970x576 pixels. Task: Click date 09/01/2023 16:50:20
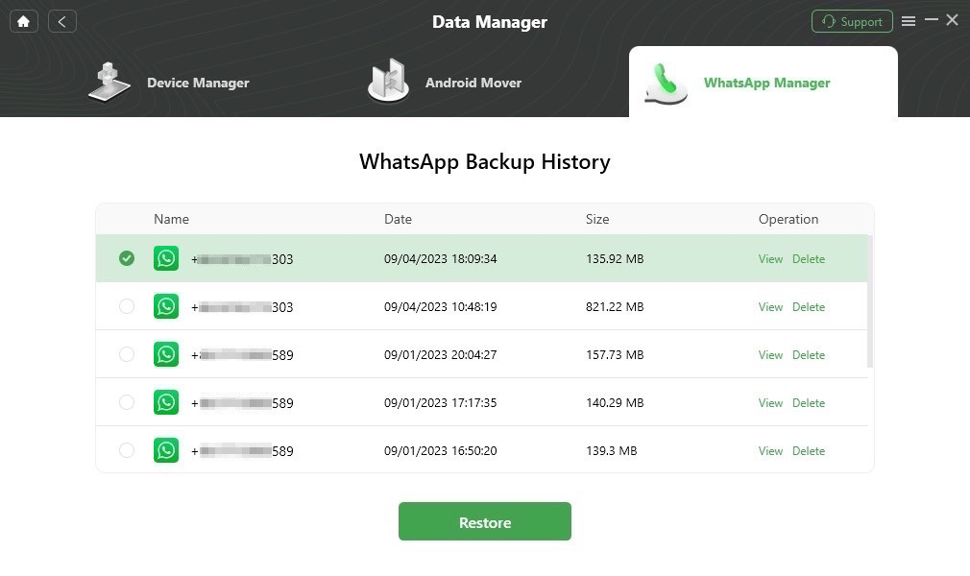(x=441, y=451)
